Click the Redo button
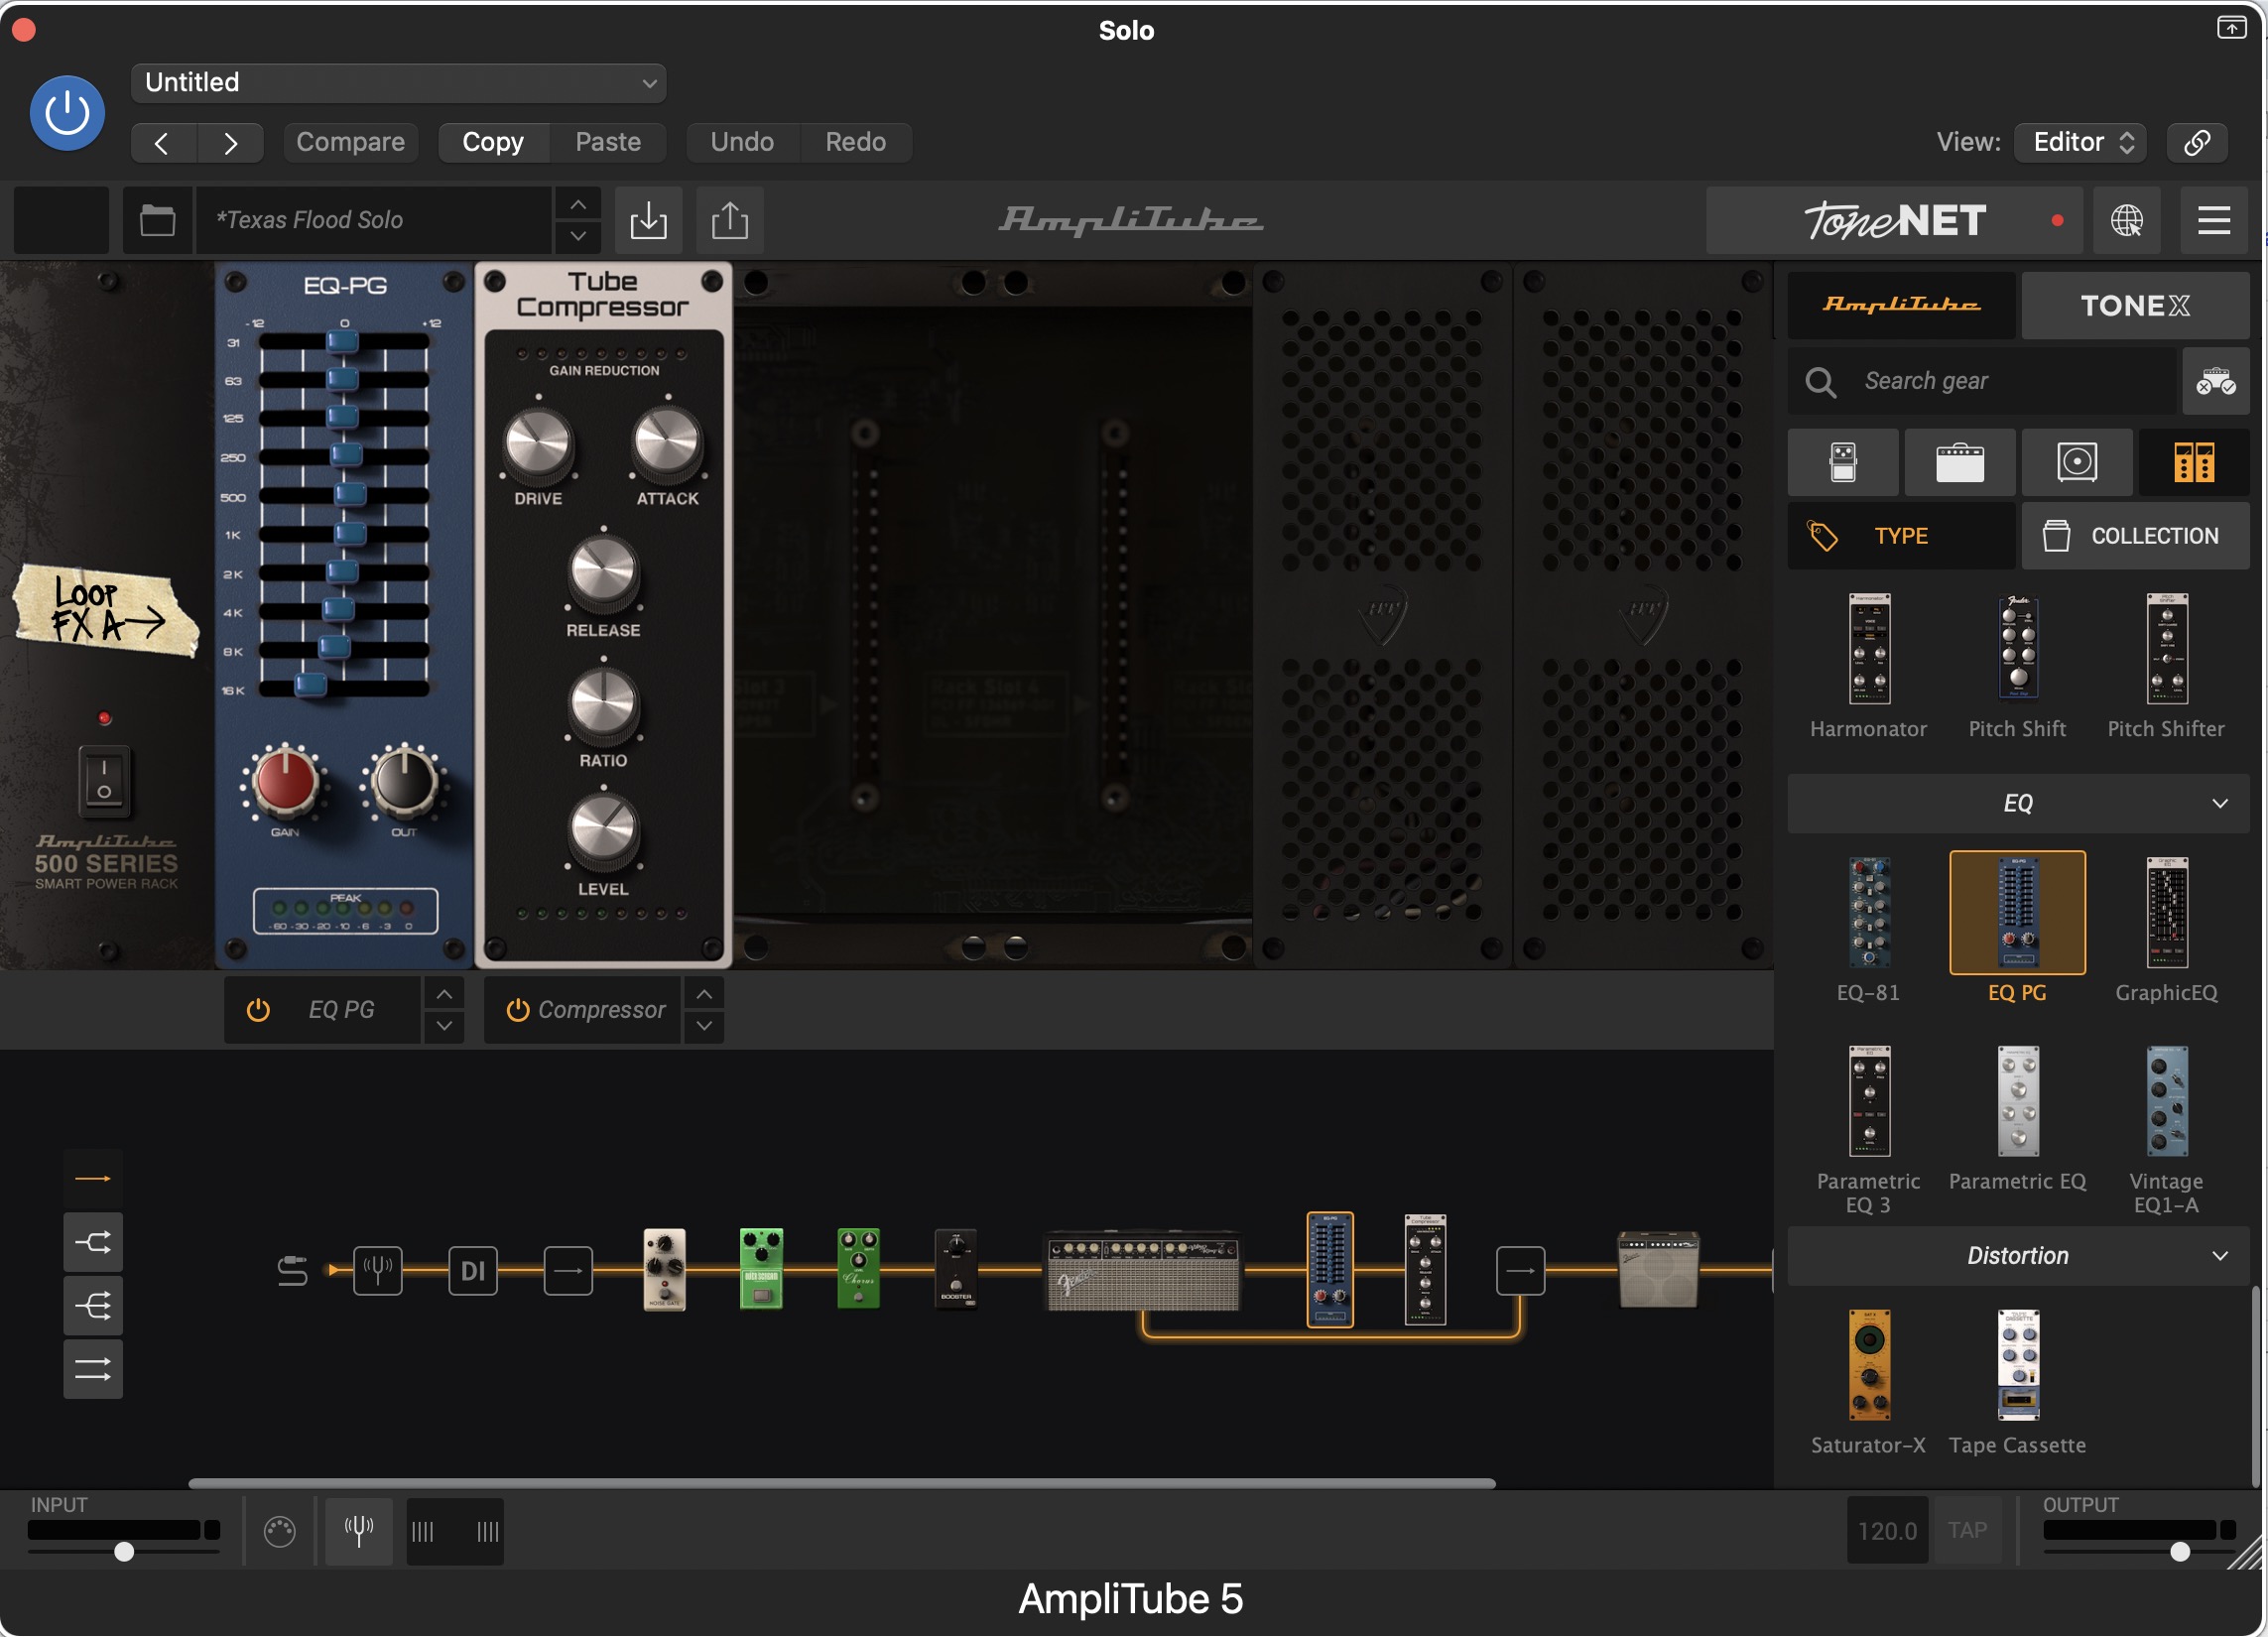This screenshot has width=2268, height=1637. coord(855,143)
